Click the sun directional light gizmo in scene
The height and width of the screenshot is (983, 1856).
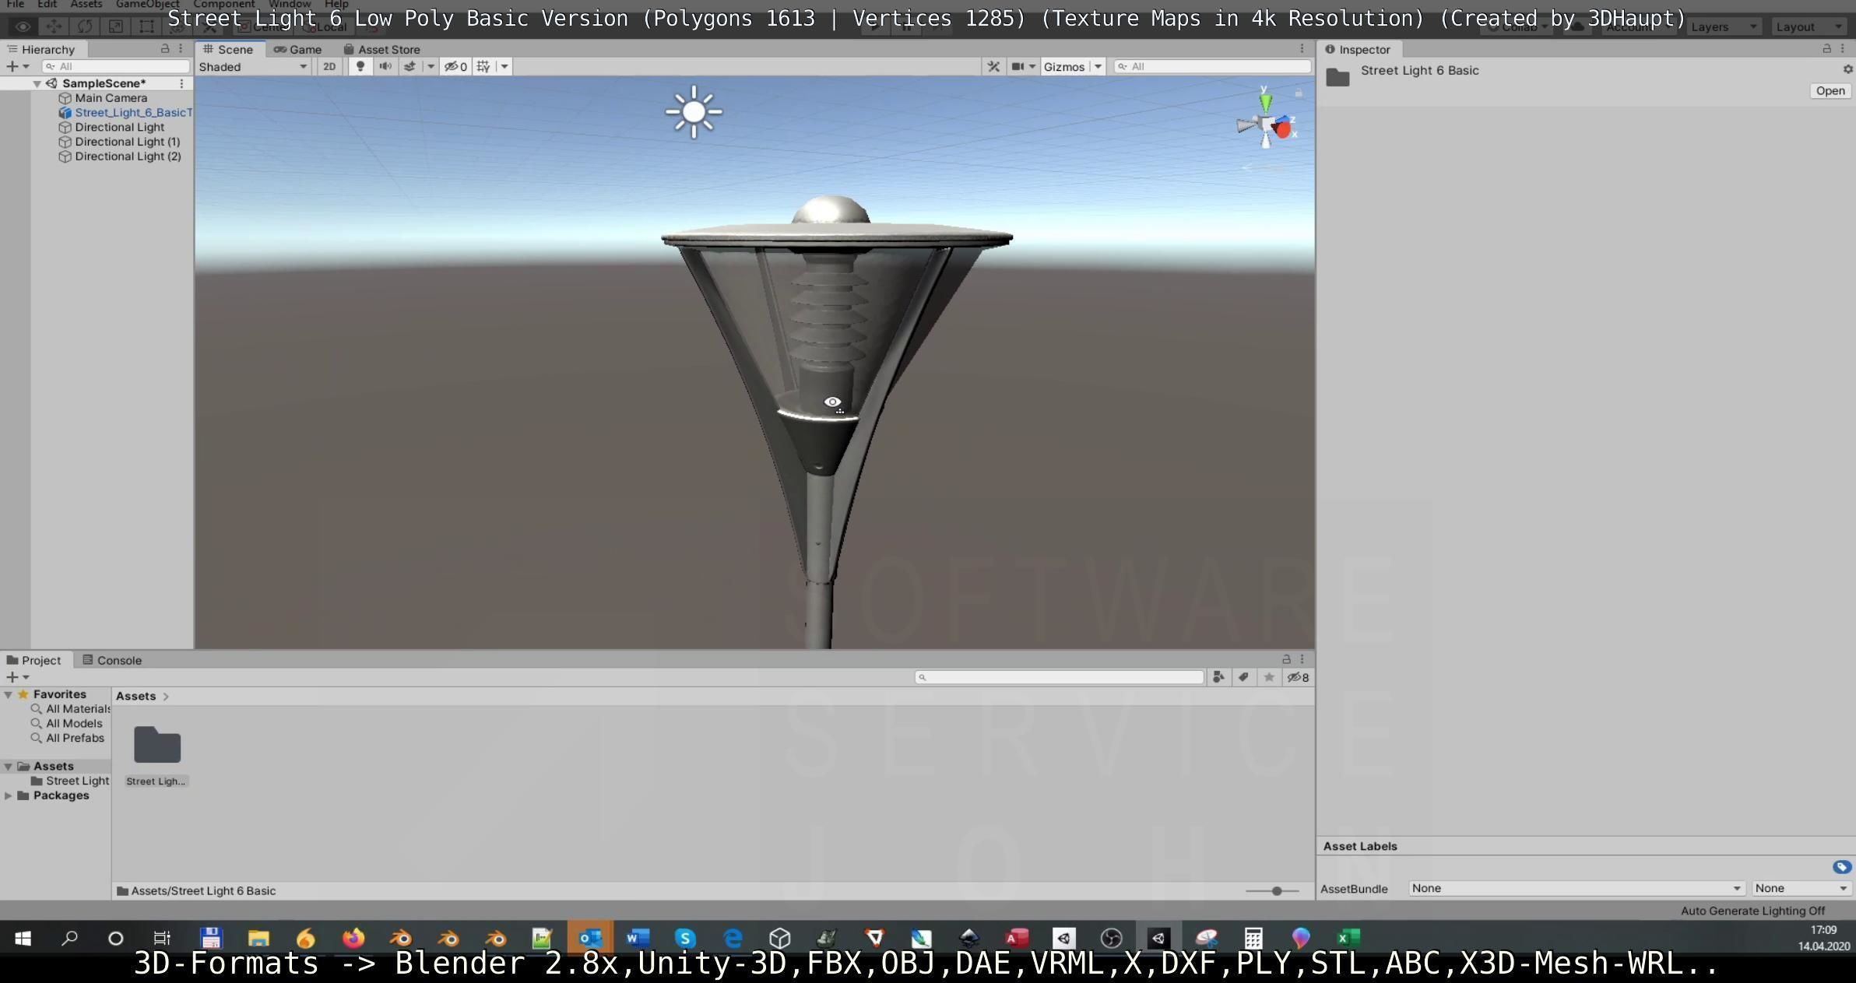(694, 112)
